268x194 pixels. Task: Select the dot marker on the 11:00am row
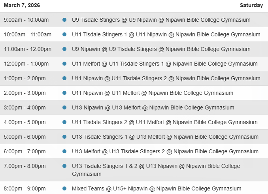point(64,49)
